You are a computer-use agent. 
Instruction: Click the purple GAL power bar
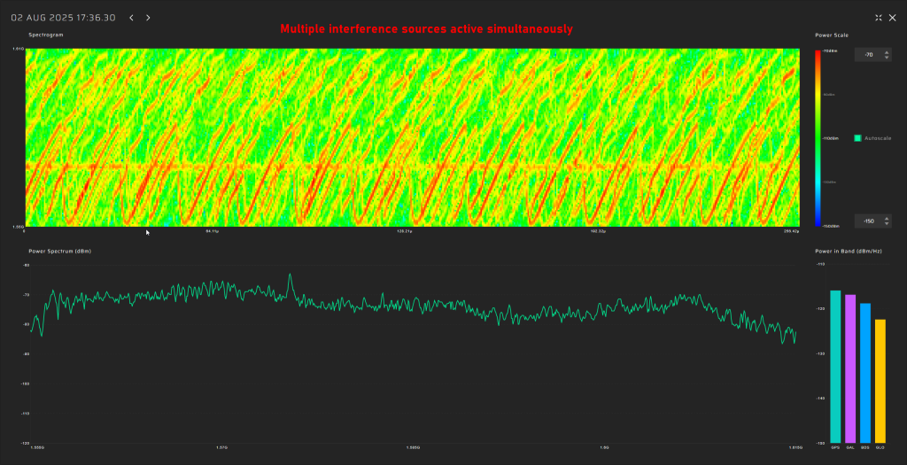850,368
